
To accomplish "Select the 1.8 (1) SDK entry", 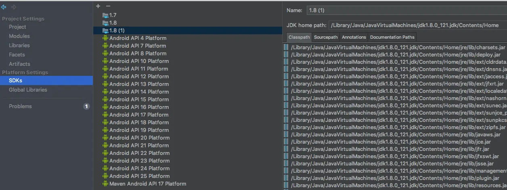I will [x=188, y=31].
